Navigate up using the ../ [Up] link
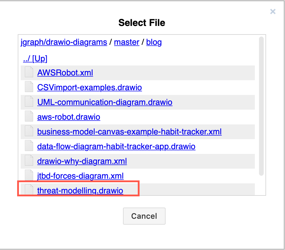The width and height of the screenshot is (285, 250). (x=35, y=58)
